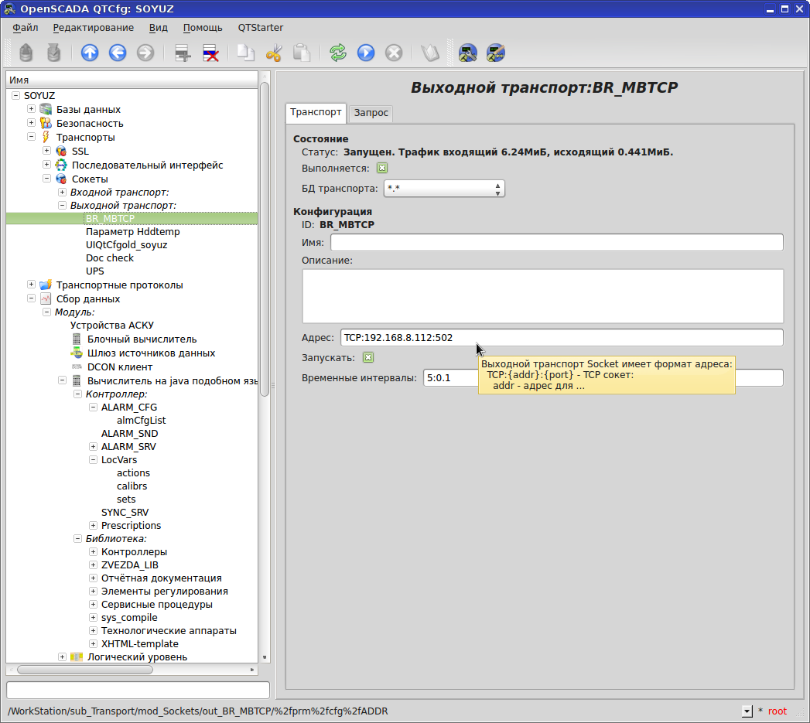The width and height of the screenshot is (810, 723).
Task: Select the almCfgList item
Action: click(x=141, y=421)
